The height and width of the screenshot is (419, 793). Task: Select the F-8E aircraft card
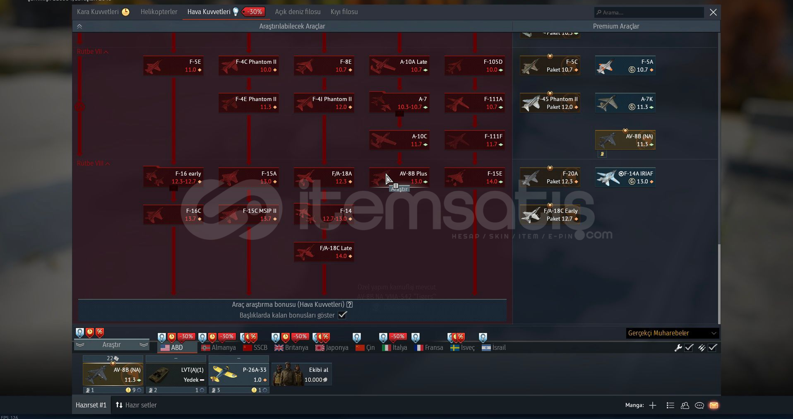(x=324, y=66)
